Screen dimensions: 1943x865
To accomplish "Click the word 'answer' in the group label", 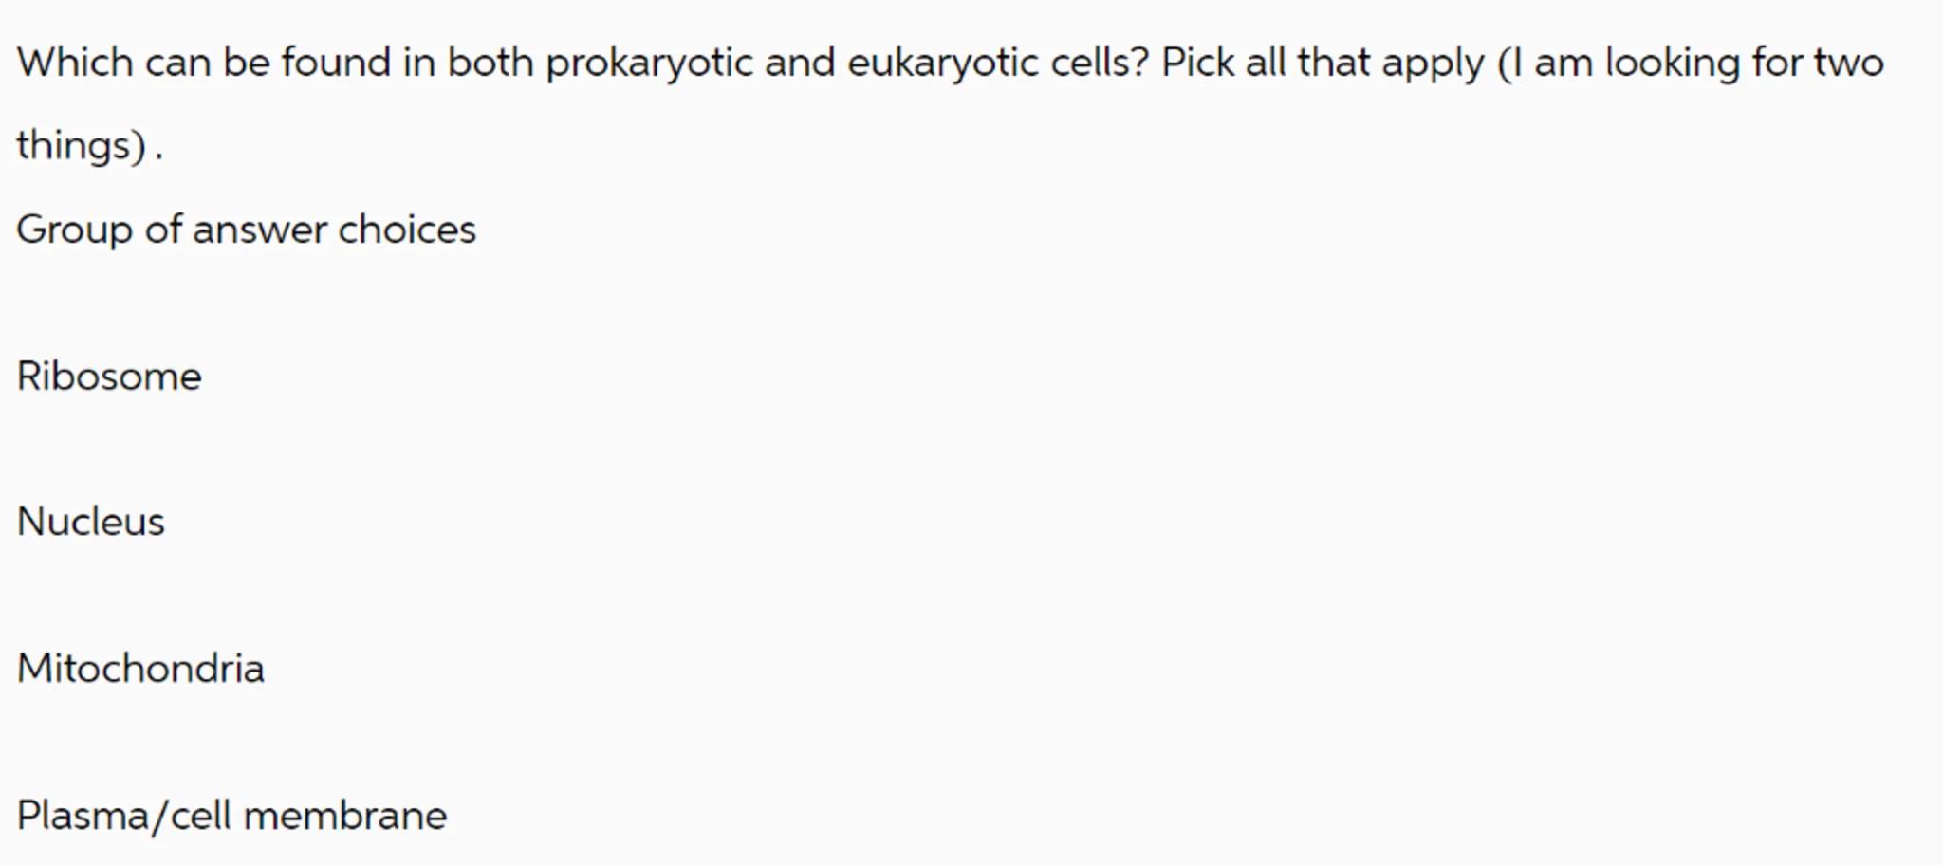I will click(259, 230).
